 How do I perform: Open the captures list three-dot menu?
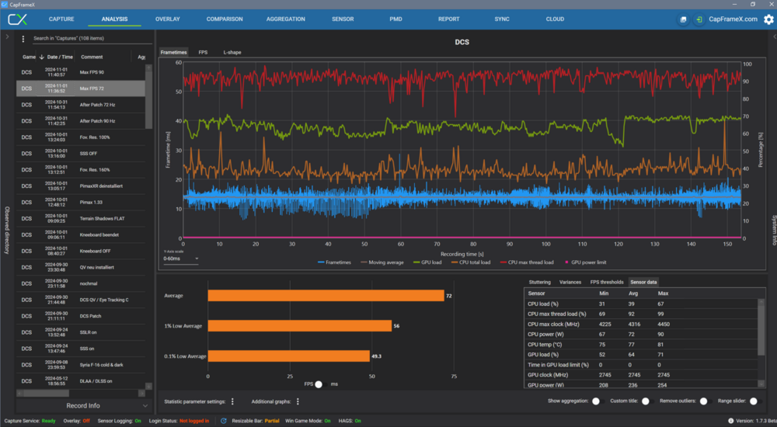point(23,38)
